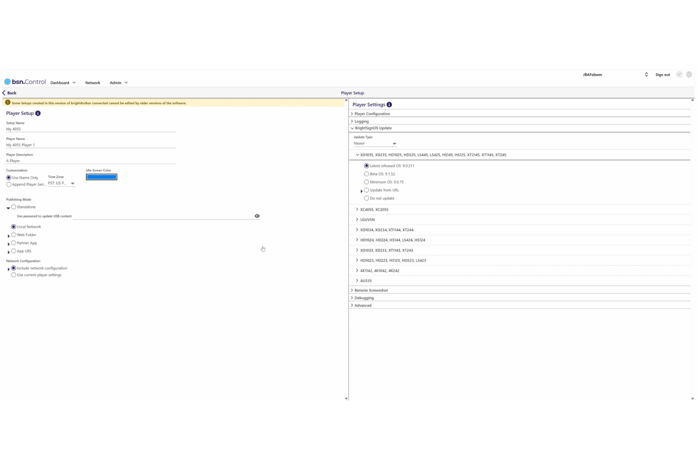Choose Local Network publishing mode
The height and width of the screenshot is (465, 698).
(14, 227)
